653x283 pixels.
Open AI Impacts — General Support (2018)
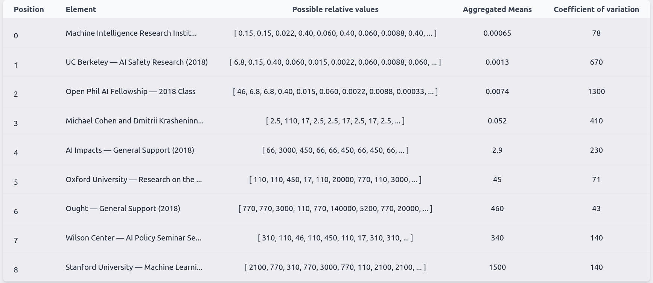[130, 150]
